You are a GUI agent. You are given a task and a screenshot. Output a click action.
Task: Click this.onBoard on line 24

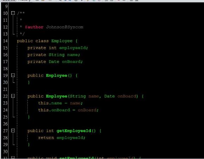tap(54, 110)
